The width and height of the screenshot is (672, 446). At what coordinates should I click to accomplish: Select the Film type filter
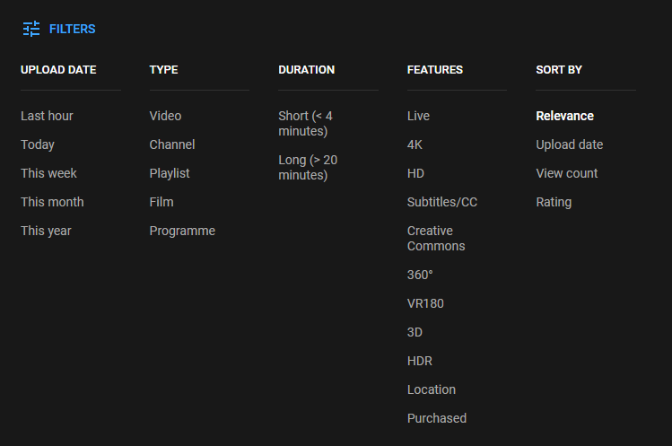161,202
